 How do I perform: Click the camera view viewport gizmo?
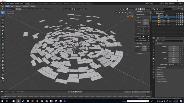119,12
